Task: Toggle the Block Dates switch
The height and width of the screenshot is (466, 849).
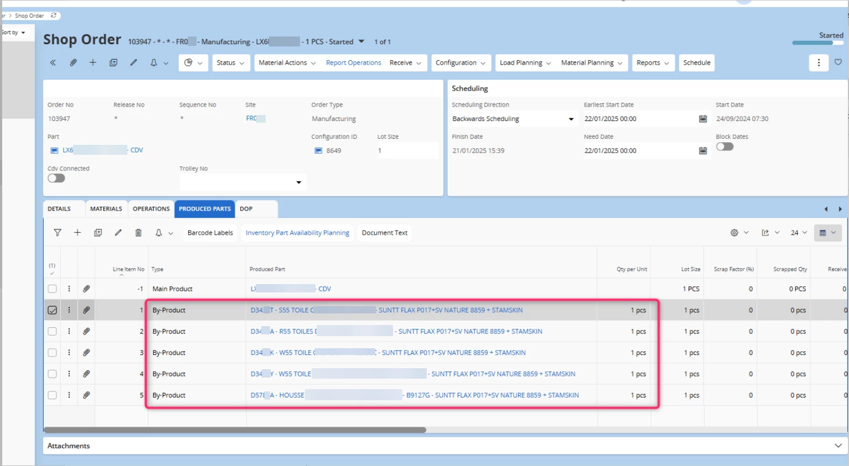Action: click(725, 146)
